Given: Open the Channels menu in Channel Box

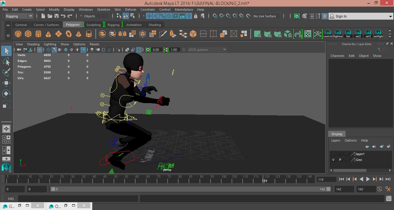Looking at the screenshot, I should tap(337, 56).
